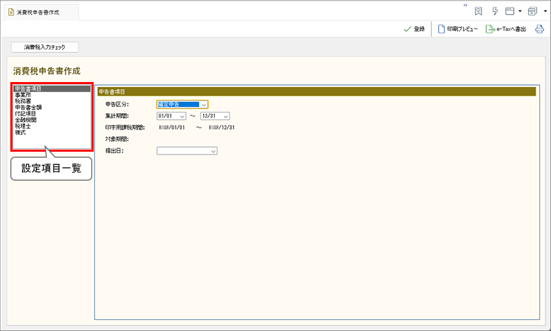Select 事業所 in the settings list
551x331 pixels.
tap(23, 95)
